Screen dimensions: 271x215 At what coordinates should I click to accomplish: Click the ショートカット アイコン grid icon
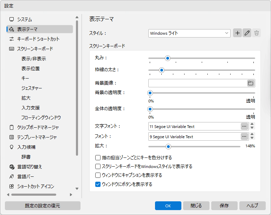click(x=12, y=186)
